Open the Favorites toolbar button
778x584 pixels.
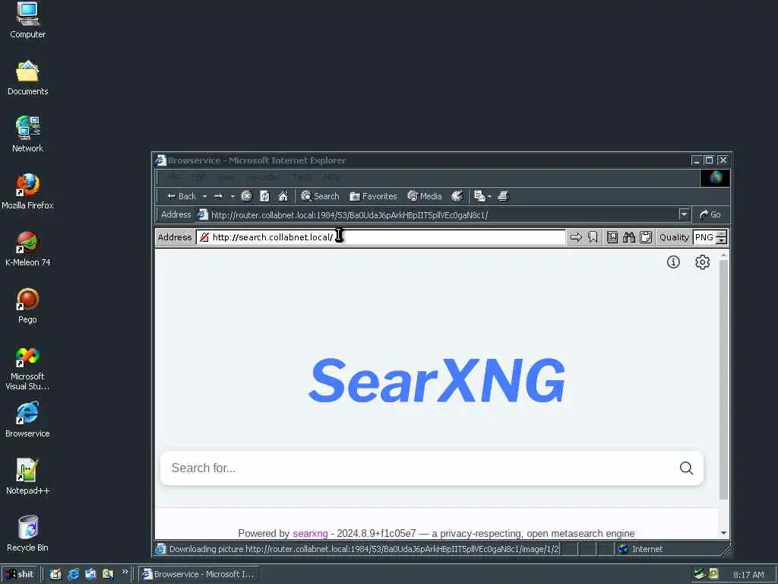pyautogui.click(x=373, y=196)
